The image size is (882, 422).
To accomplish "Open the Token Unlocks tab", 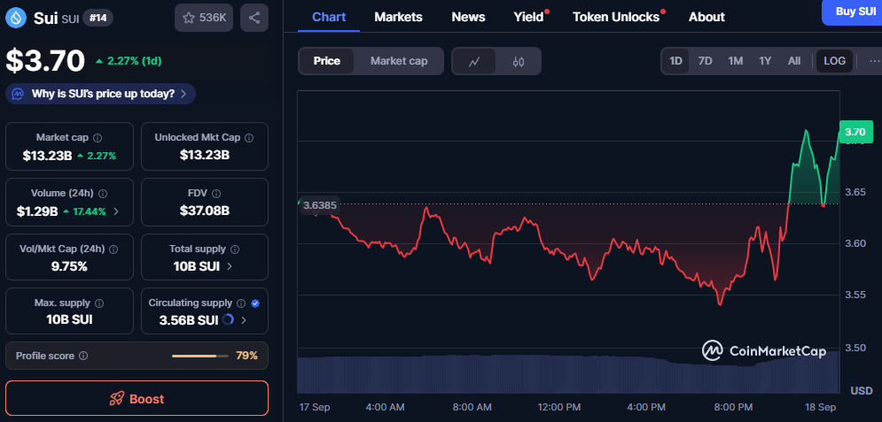I will coord(616,17).
